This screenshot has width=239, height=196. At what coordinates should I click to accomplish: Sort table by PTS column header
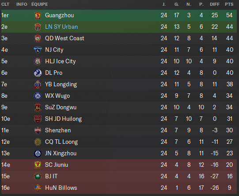tap(229, 4)
